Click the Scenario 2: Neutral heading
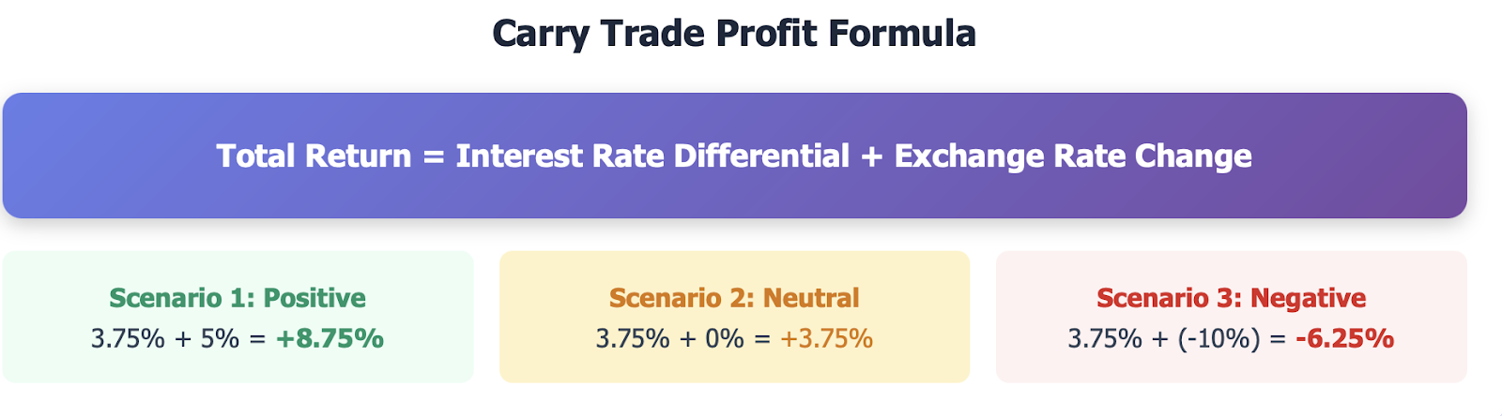 pos(734,298)
